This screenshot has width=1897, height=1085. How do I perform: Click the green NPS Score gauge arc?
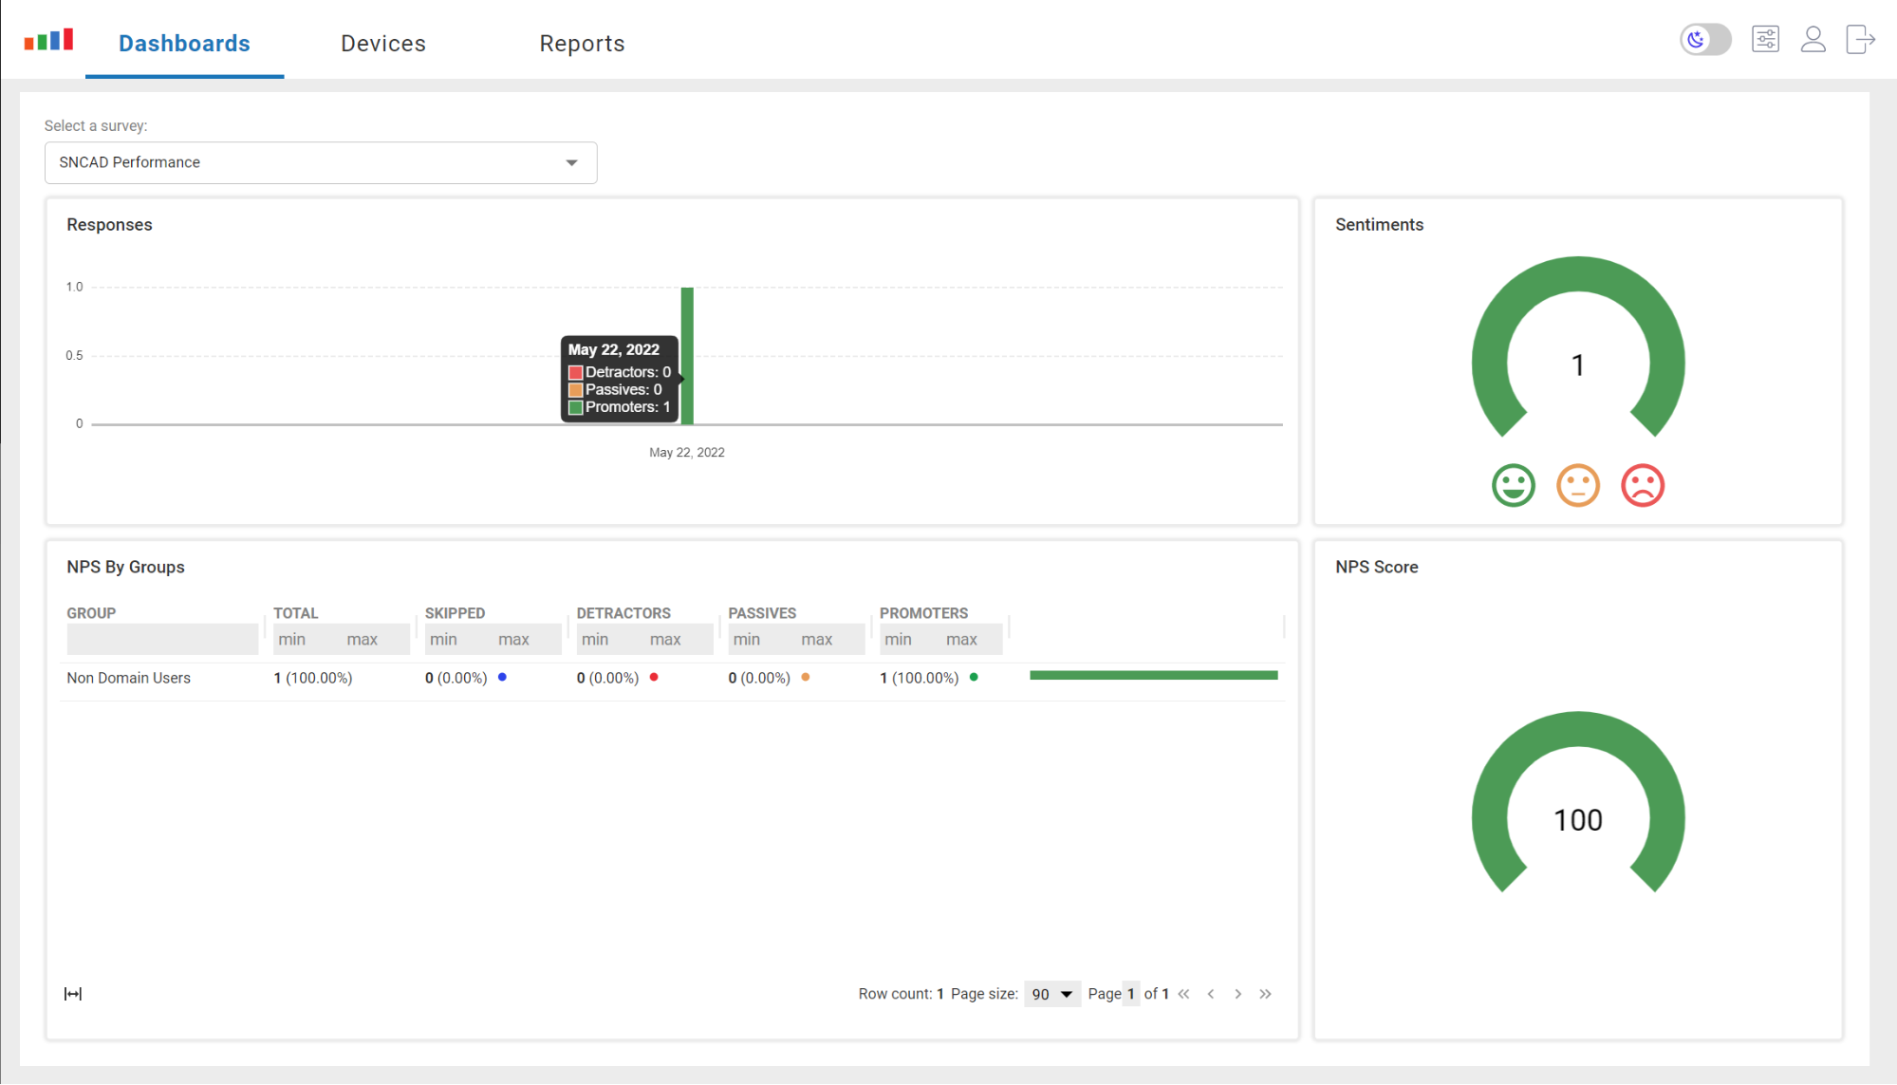click(x=1578, y=730)
